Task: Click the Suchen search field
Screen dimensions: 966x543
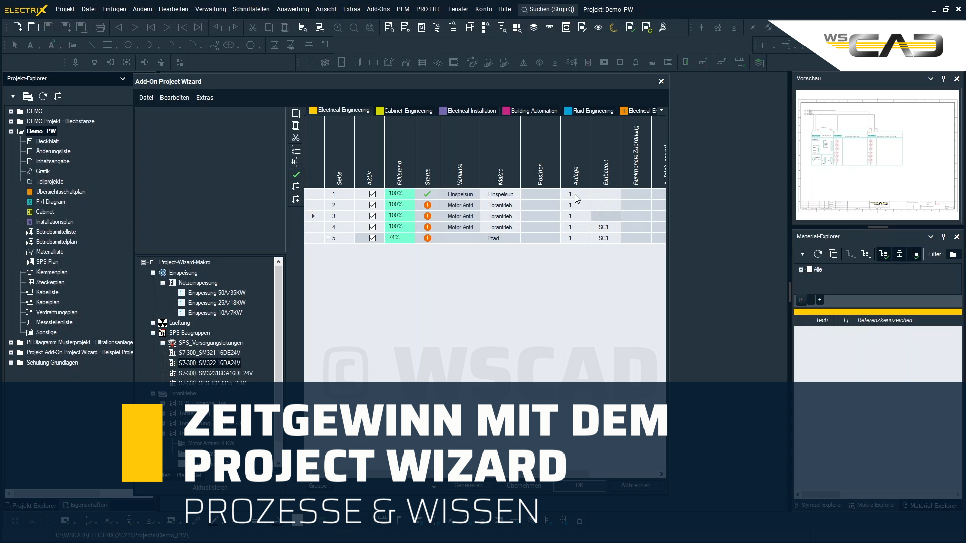Action: coord(547,9)
